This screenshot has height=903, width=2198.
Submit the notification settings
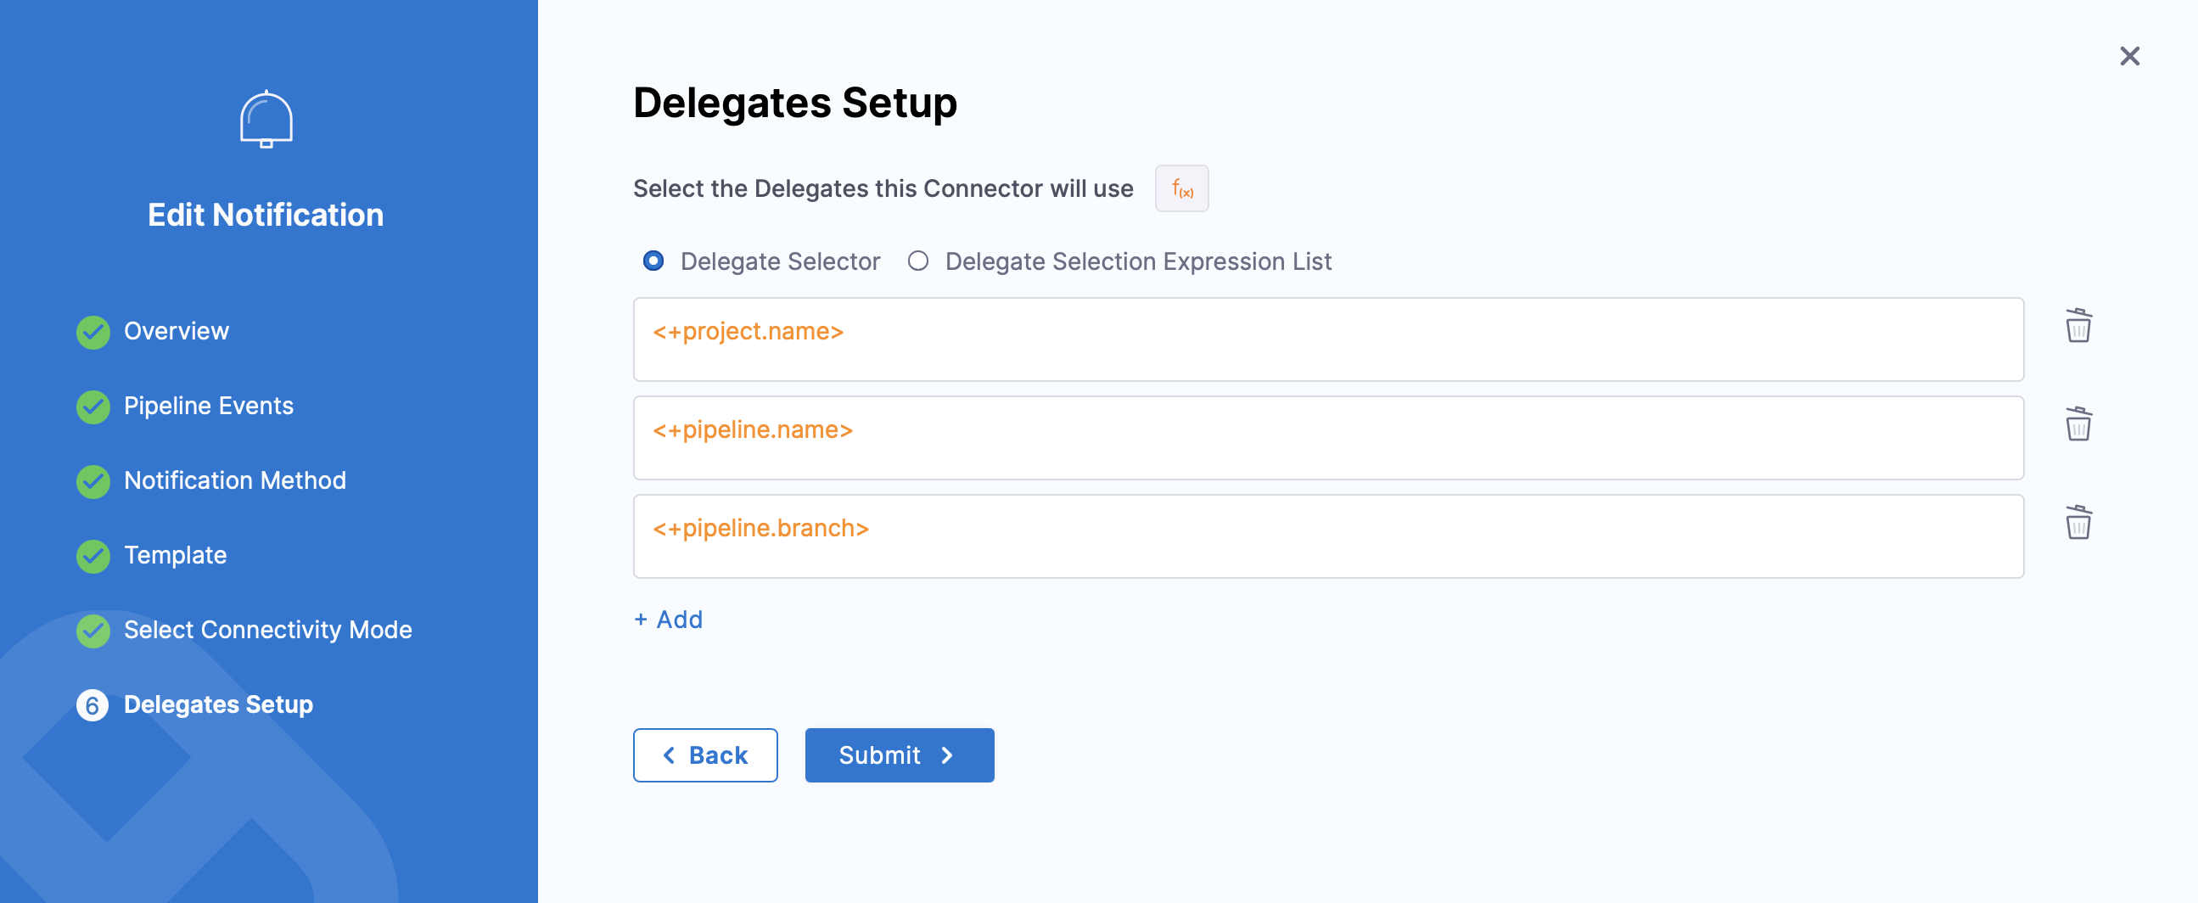pos(900,755)
